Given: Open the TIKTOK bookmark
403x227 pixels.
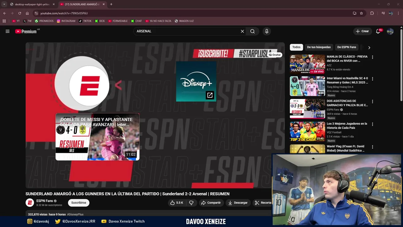Looking at the screenshot, I should [85, 21].
